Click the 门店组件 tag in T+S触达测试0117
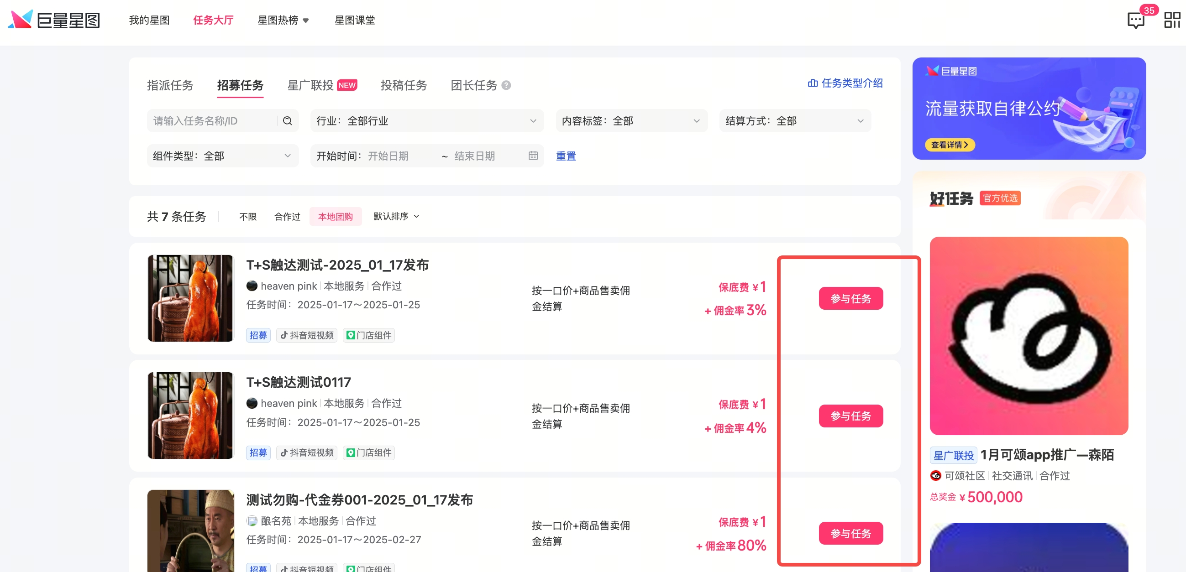1186x572 pixels. (369, 452)
